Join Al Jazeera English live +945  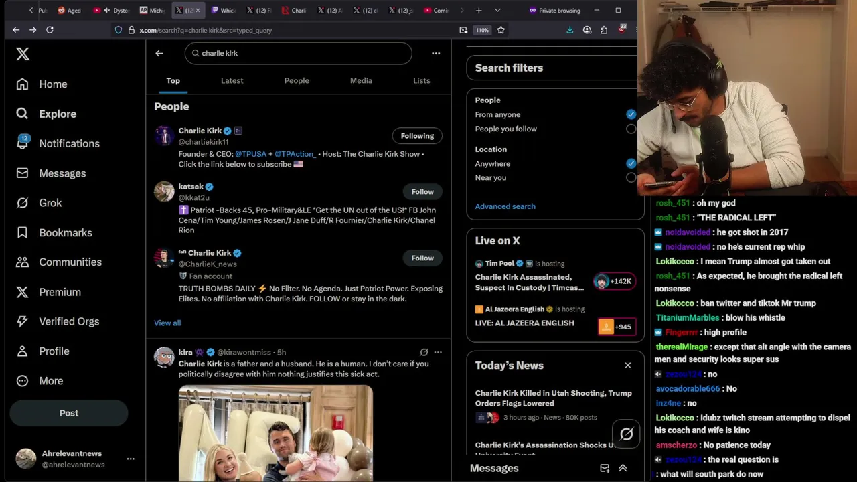click(x=616, y=327)
